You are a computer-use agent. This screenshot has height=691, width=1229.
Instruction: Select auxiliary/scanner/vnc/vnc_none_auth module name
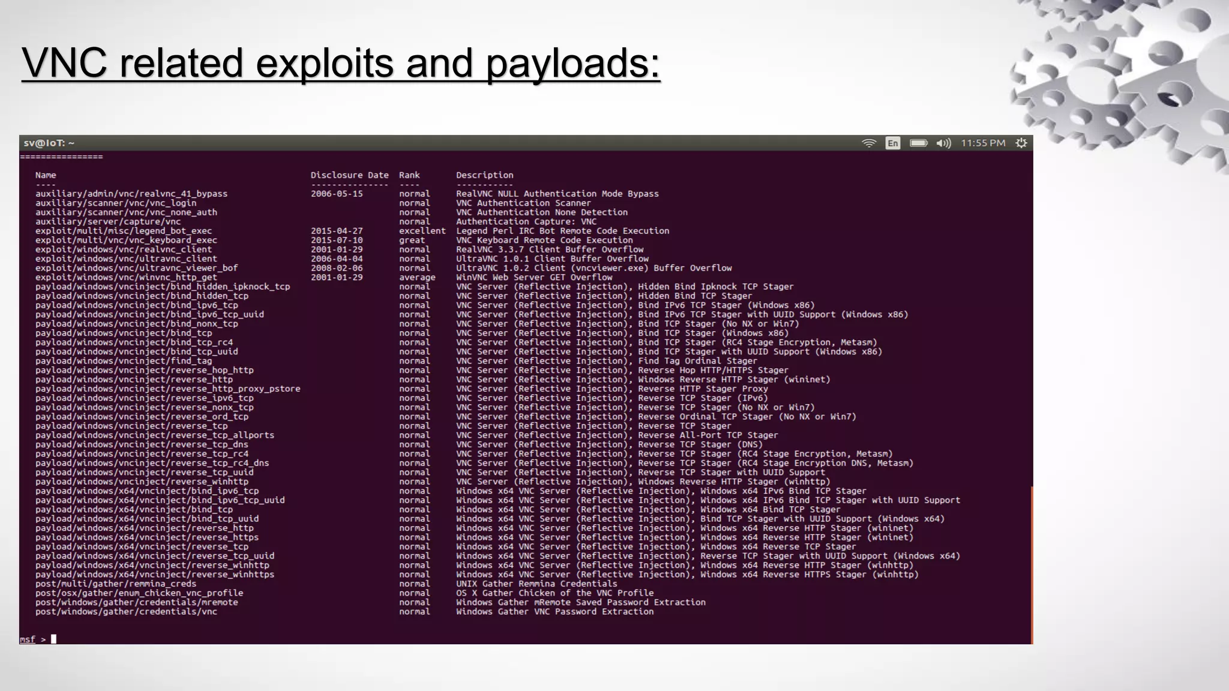click(126, 212)
